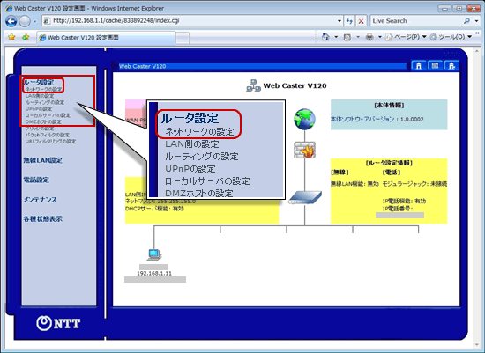
Task: Click the DHCPサーバ機能: 有効 status text
Action: coord(154,209)
